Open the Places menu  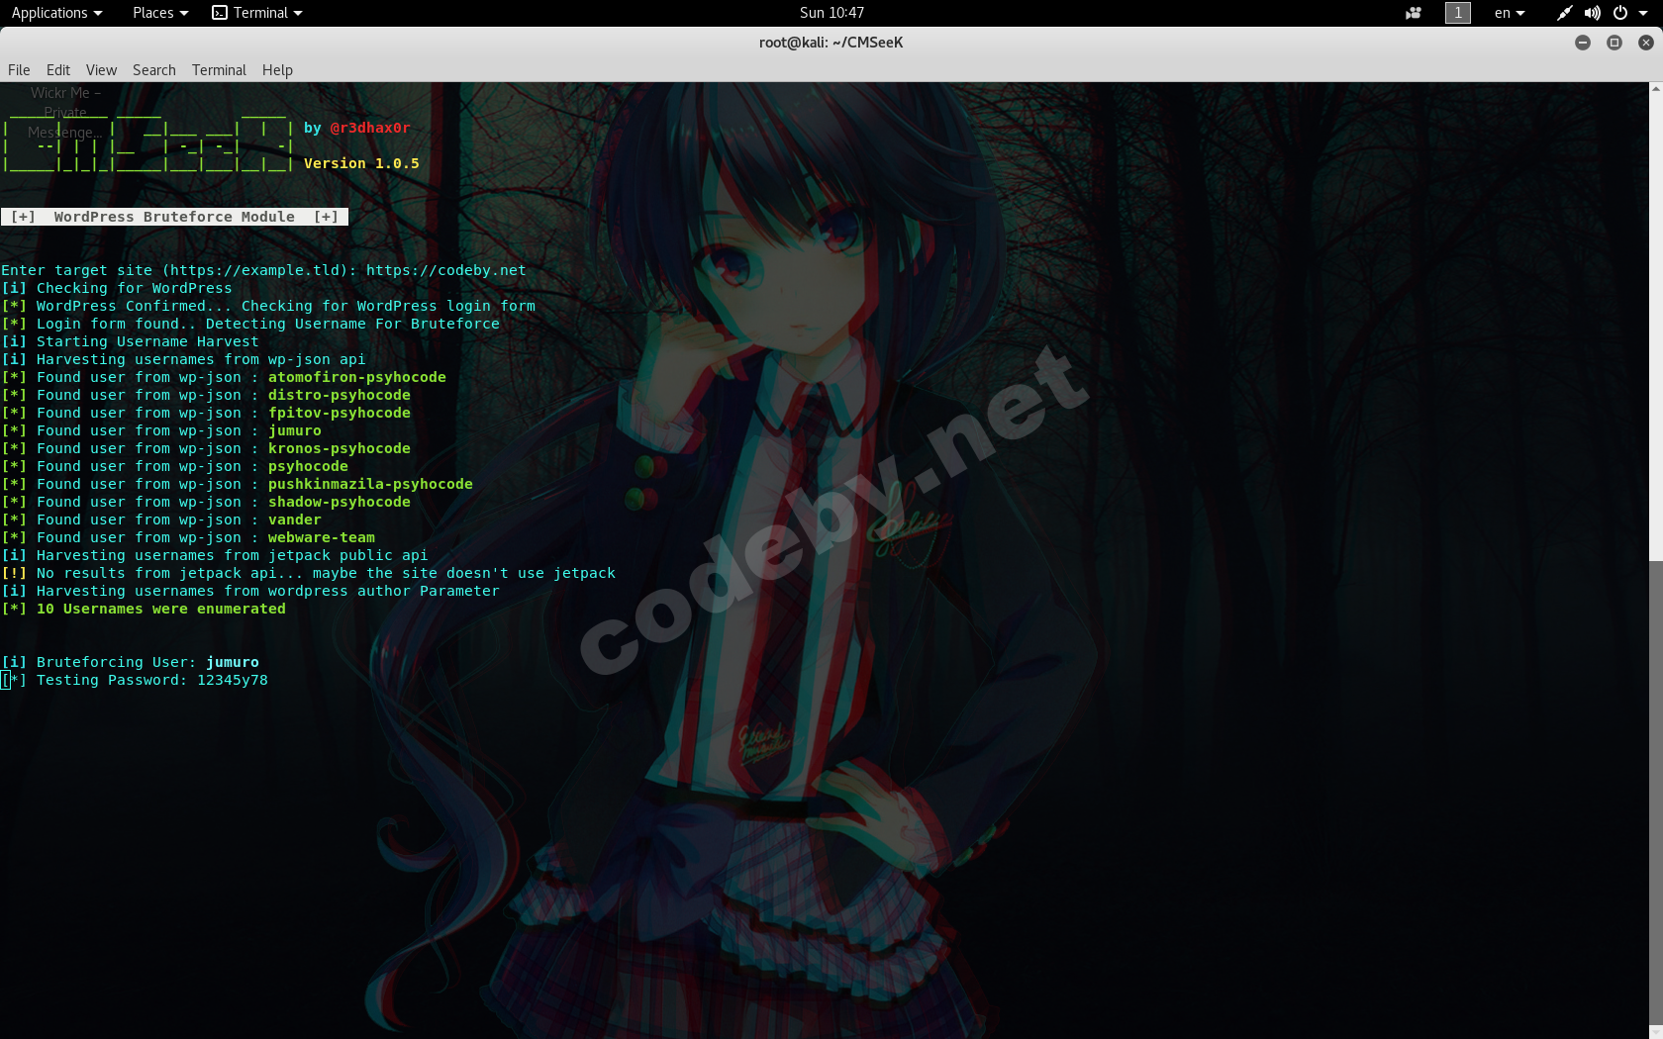(160, 13)
